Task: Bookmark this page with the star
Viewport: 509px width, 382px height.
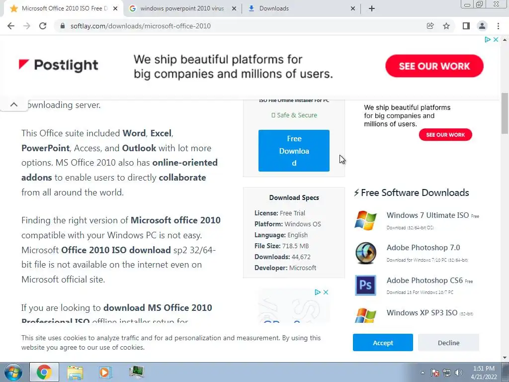Action: 446,26
